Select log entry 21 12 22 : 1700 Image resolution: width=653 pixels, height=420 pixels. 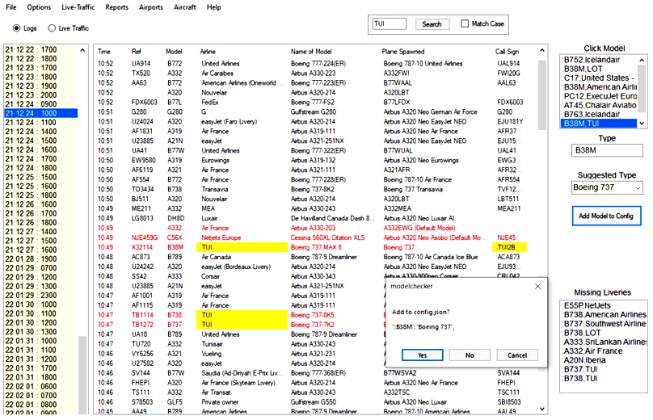coord(40,49)
